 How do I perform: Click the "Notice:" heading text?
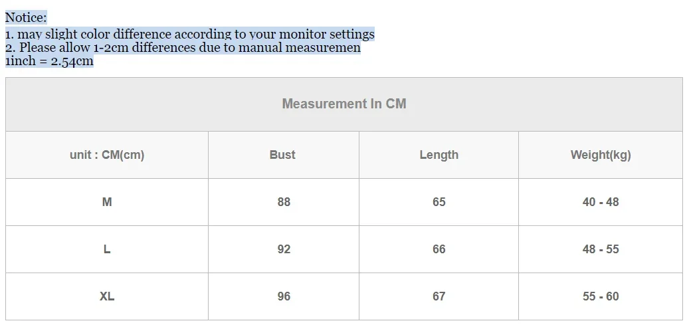(26, 18)
